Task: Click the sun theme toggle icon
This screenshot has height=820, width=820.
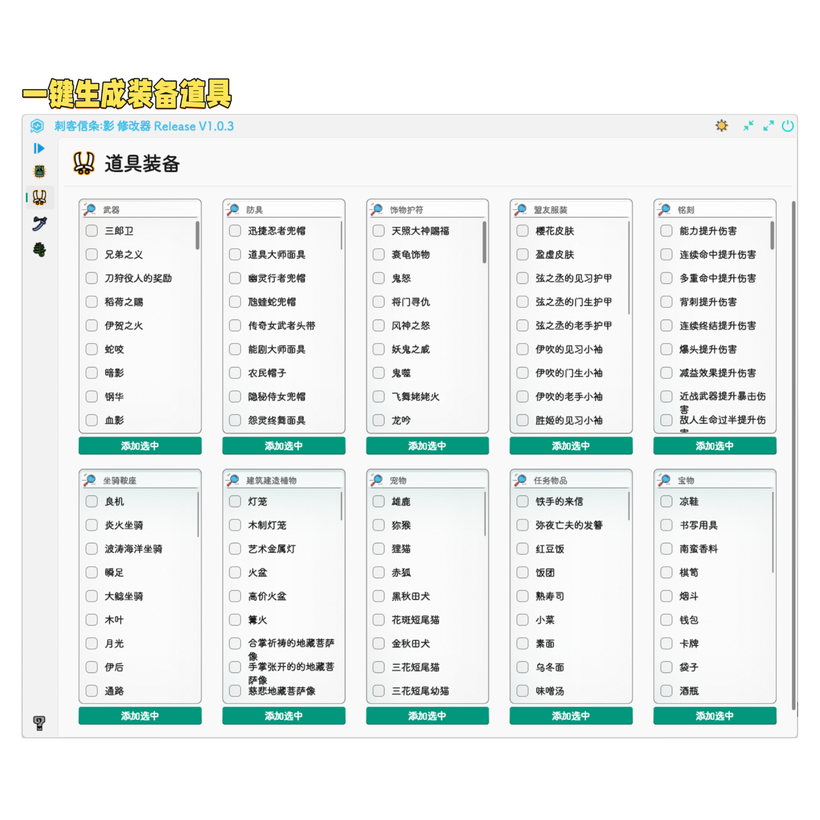Action: pyautogui.click(x=722, y=126)
